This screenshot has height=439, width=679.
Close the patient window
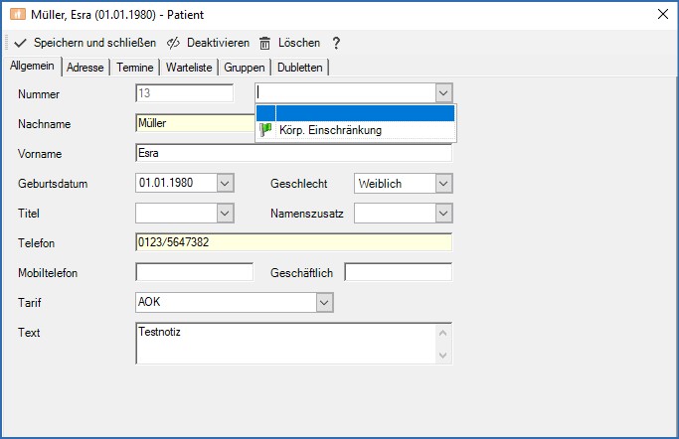click(662, 14)
